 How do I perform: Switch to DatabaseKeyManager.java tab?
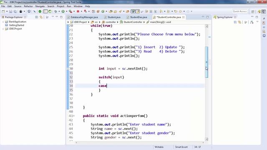[x=83, y=17]
